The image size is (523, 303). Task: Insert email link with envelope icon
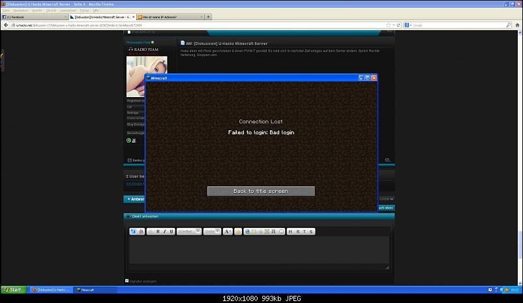254,231
